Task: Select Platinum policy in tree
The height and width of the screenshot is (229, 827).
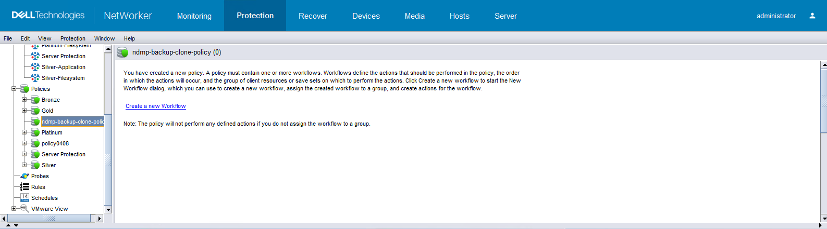Action: 52,132
